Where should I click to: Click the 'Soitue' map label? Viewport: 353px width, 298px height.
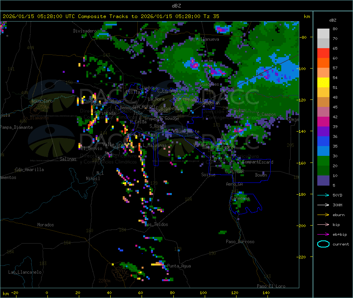(208, 175)
